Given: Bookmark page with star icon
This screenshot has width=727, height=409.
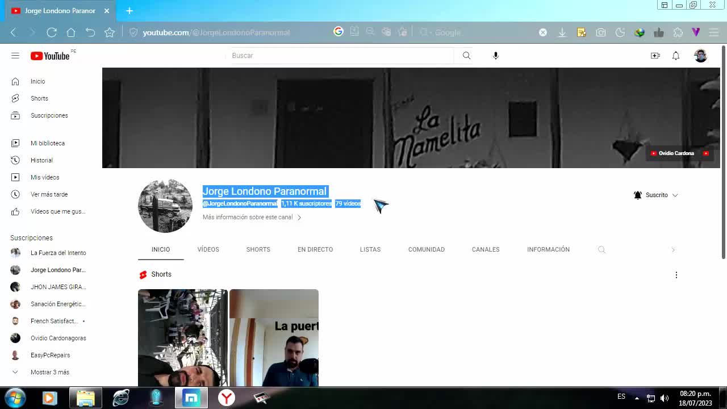Looking at the screenshot, I should coord(110,32).
